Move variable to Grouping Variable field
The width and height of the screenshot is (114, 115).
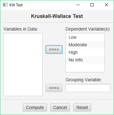coord(54,88)
